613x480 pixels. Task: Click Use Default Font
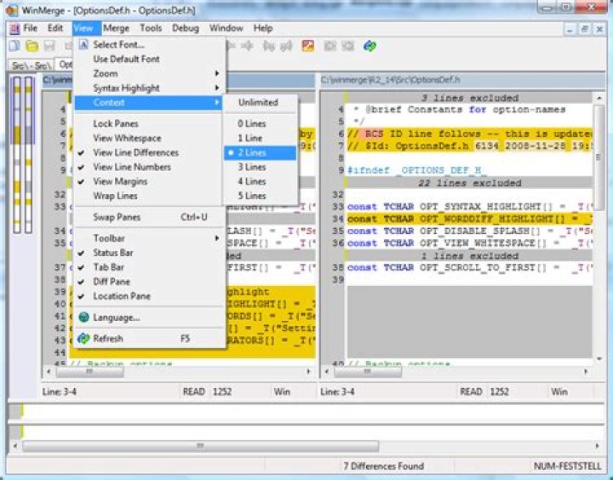147,59
